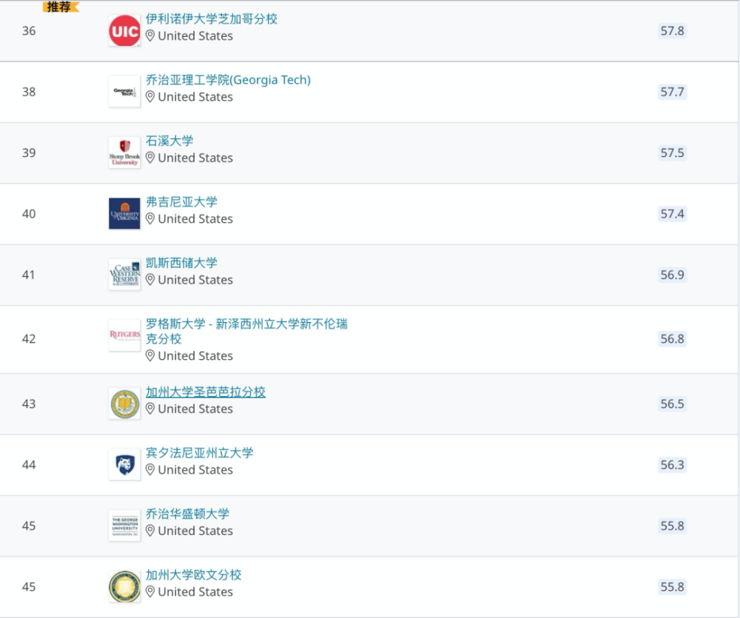Screen dimensions: 740x618
Task: Click the score 57.8
Action: pyautogui.click(x=672, y=30)
